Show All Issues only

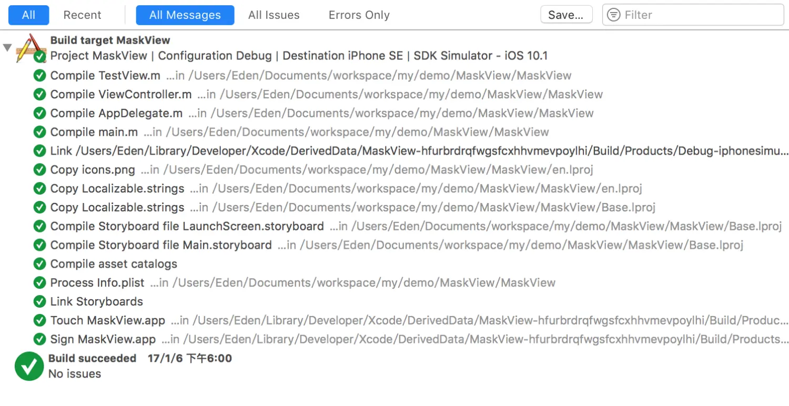tap(274, 15)
